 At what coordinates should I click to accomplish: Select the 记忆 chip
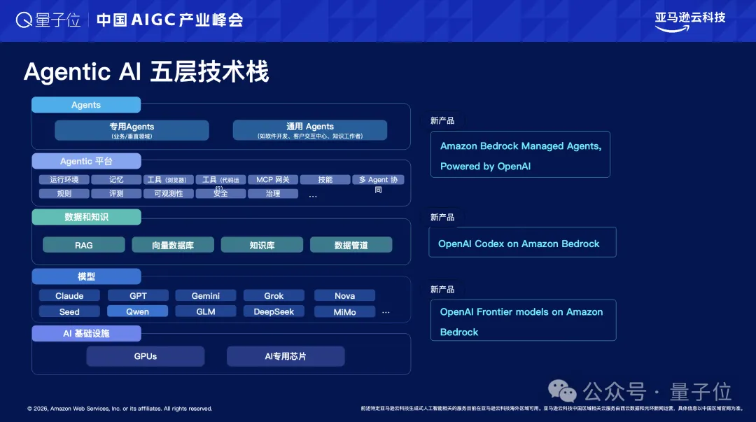[116, 179]
